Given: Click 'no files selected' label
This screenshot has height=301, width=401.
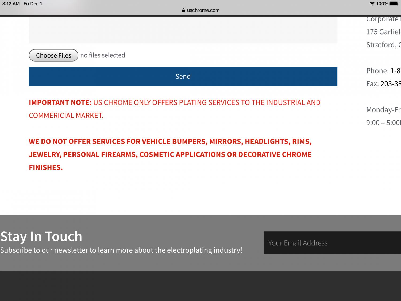Looking at the screenshot, I should (103, 55).
